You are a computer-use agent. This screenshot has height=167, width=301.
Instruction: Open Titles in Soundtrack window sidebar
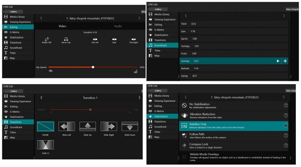(x=163, y=50)
